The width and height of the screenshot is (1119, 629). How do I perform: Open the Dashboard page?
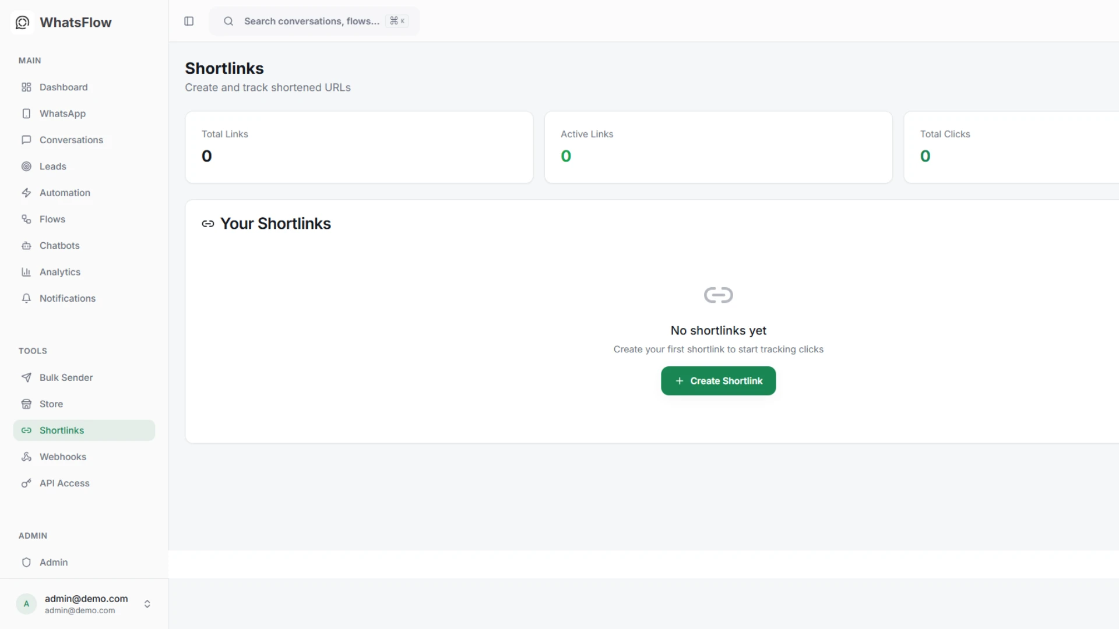[84, 87]
